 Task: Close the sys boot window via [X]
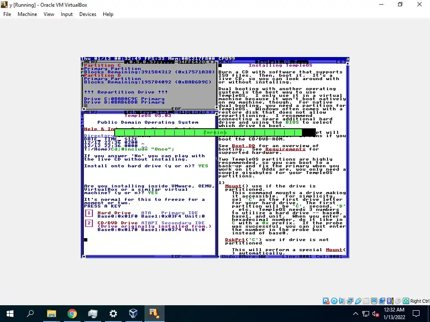[x=210, y=112]
